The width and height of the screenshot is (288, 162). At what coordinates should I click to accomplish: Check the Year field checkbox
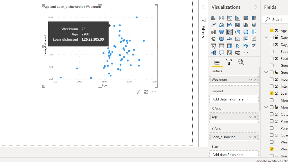click(x=272, y=156)
